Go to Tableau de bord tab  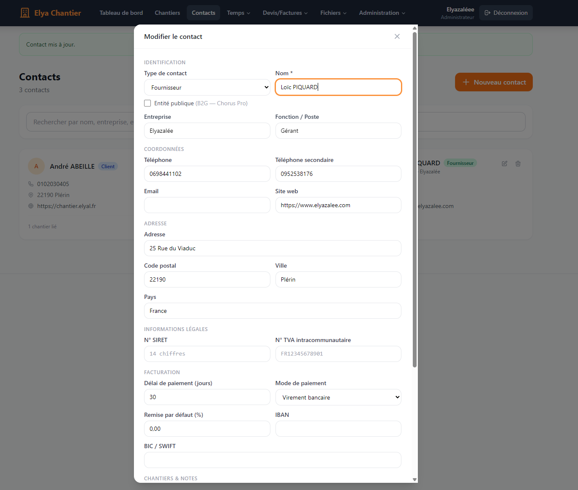(121, 13)
